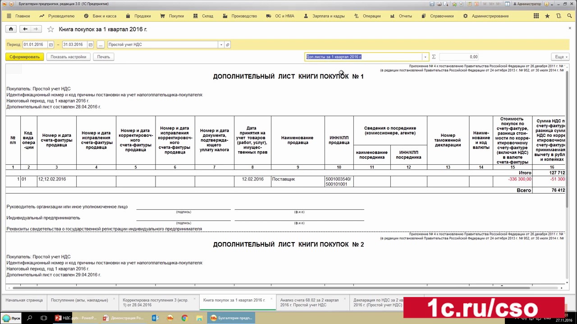Click the period selection ellipsis button

tap(101, 45)
